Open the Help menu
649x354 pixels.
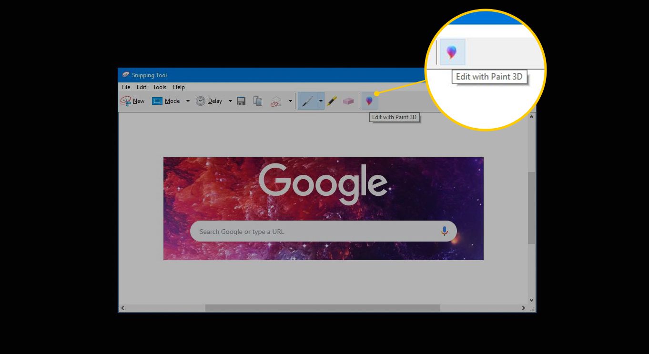(x=179, y=87)
